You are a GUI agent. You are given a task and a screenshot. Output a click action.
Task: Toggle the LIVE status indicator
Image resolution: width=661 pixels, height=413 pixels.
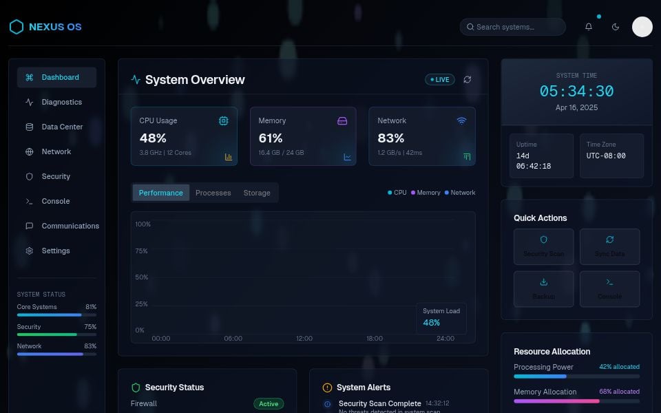tap(439, 79)
